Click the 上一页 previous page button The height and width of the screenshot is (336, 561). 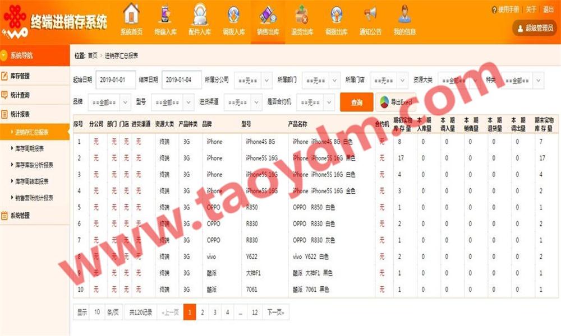[x=171, y=312]
